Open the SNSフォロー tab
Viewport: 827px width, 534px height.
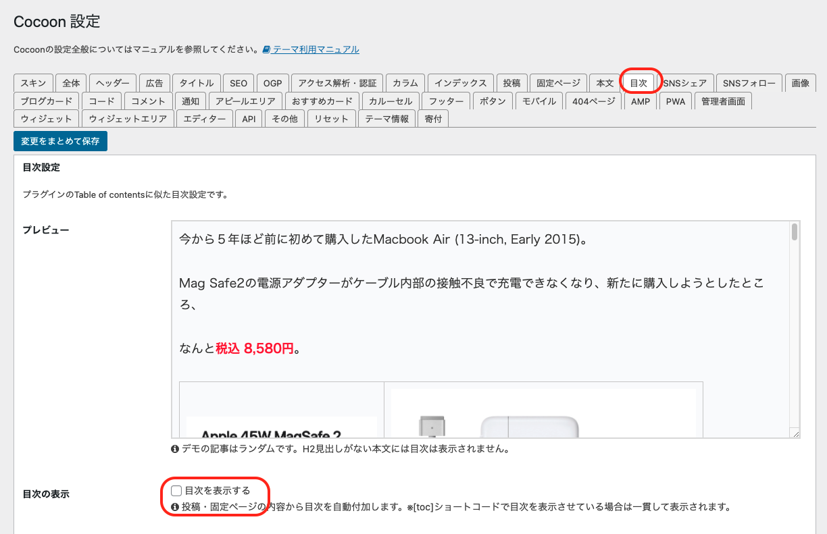pyautogui.click(x=749, y=83)
